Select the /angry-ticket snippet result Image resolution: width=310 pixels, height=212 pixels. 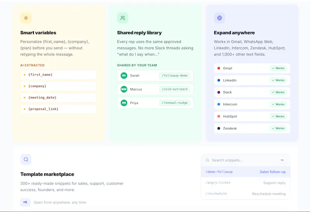[x=246, y=183]
